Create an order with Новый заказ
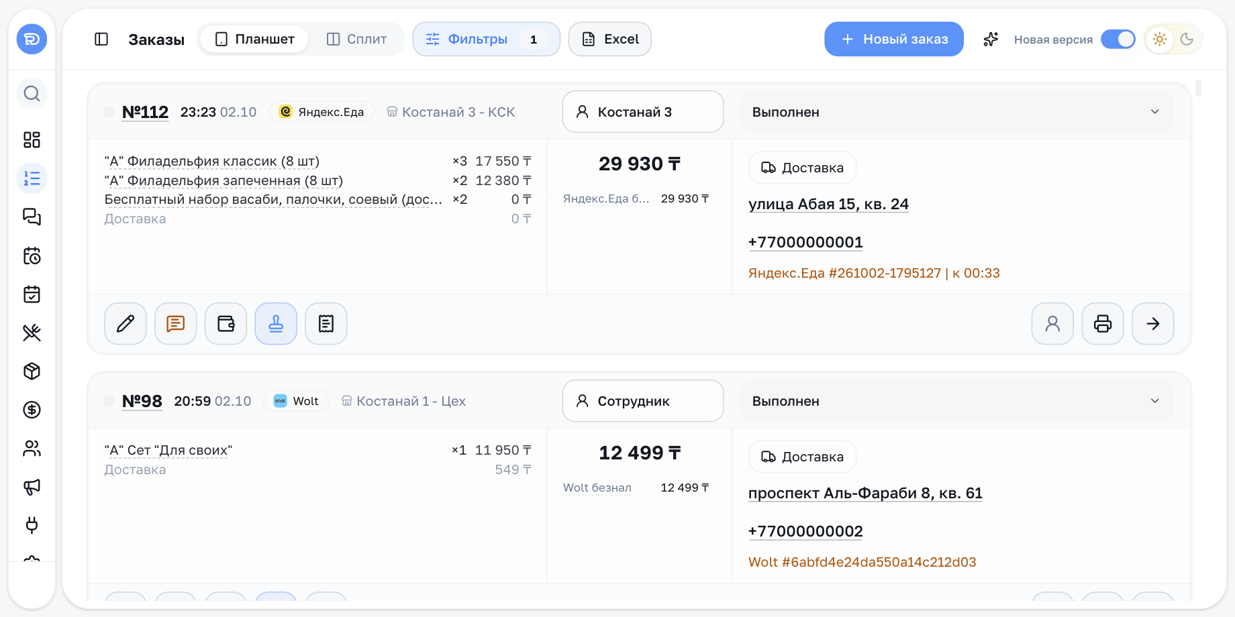 894,40
